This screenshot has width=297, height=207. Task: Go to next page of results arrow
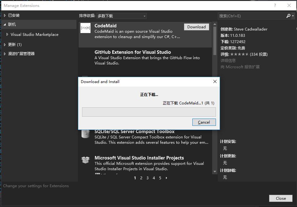pos(166,178)
